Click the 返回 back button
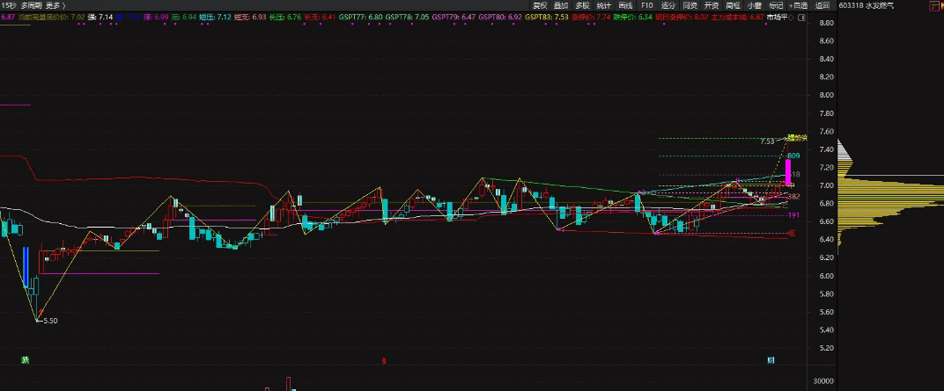 pos(822,5)
